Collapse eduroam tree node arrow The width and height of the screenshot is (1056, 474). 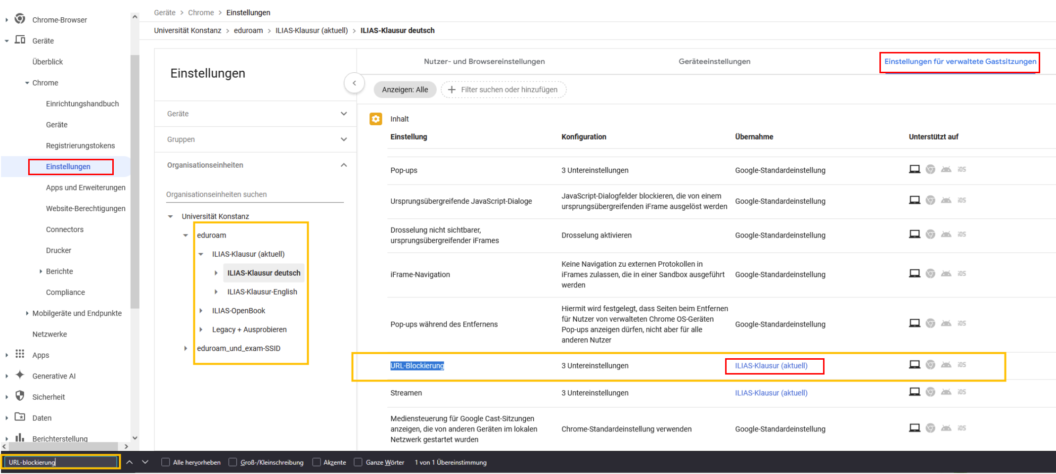tap(185, 235)
